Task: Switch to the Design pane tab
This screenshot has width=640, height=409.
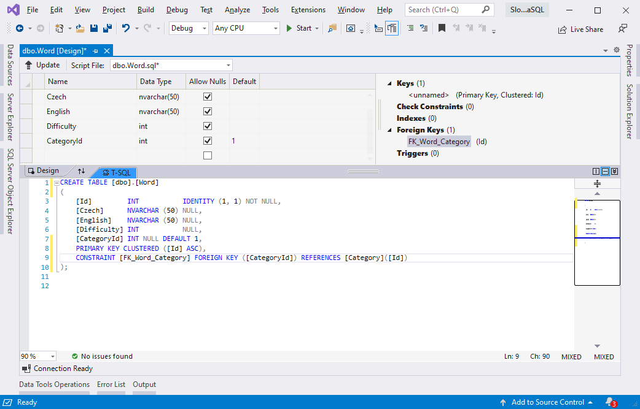Action: point(44,170)
